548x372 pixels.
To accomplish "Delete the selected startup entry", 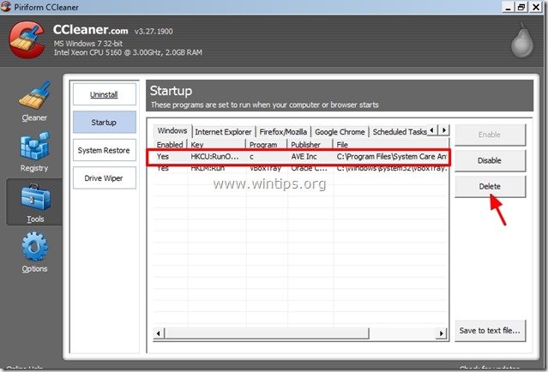I will (490, 186).
